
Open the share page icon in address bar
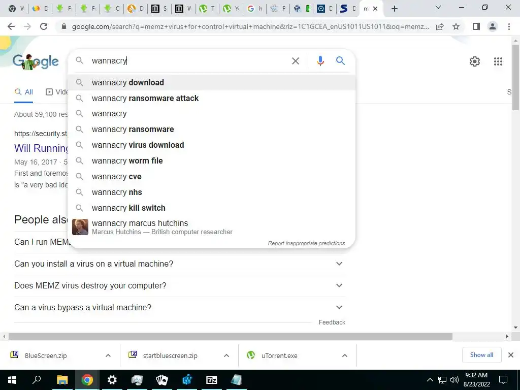click(x=440, y=27)
